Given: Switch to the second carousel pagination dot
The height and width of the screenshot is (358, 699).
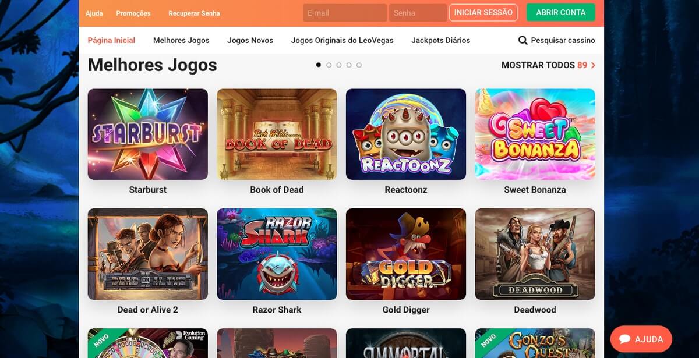Looking at the screenshot, I should 329,65.
